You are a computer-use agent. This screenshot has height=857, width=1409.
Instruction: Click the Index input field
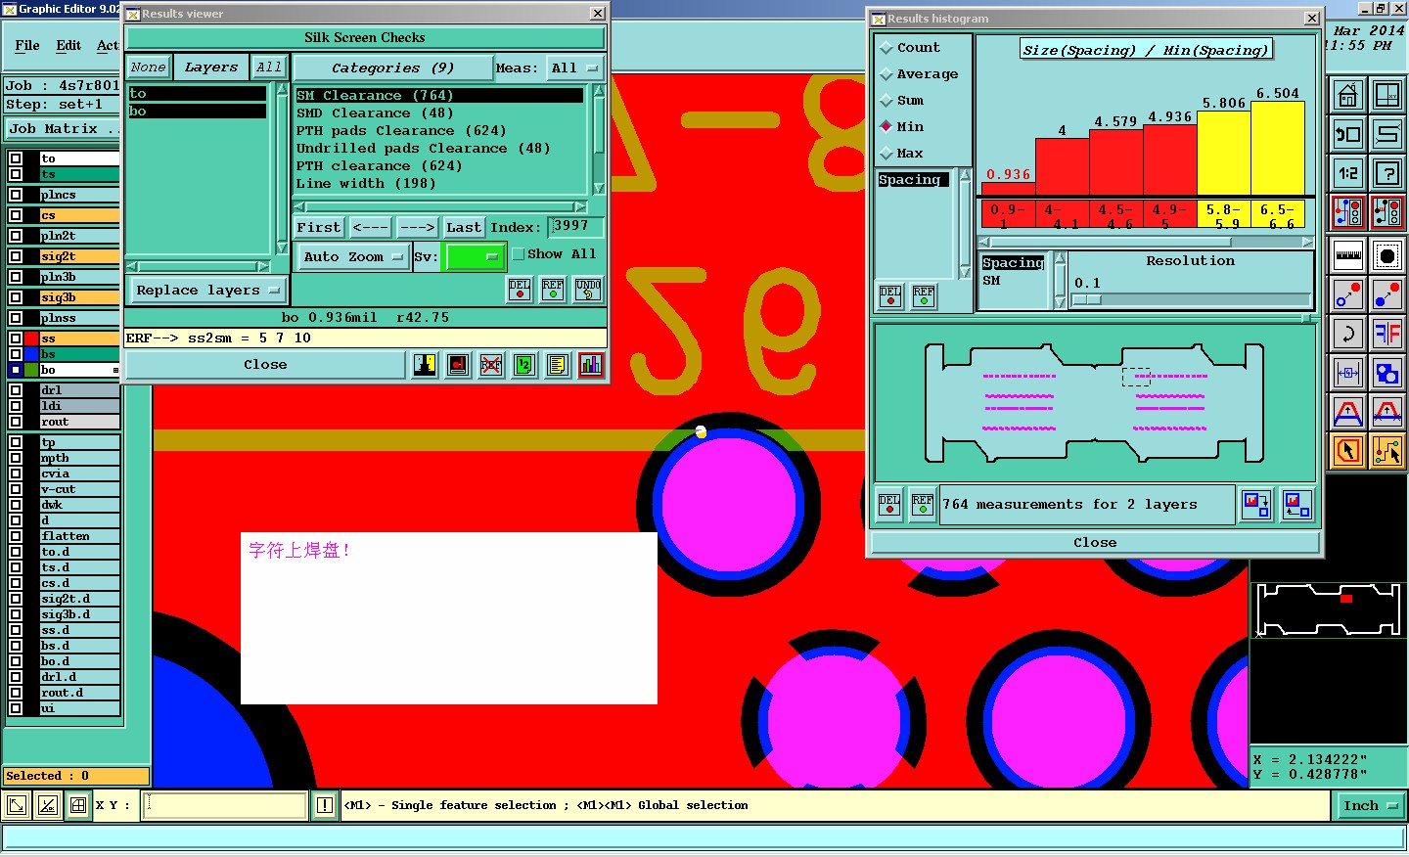tap(575, 227)
